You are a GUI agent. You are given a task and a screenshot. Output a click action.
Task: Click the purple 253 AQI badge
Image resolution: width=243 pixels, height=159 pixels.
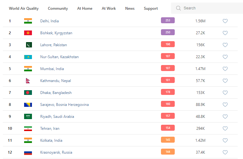[x=168, y=20]
